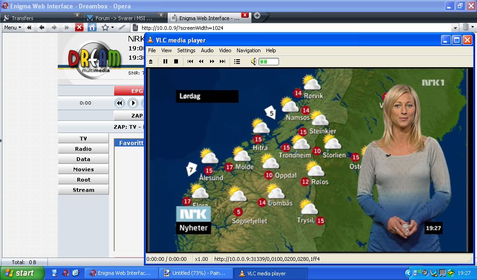Expand Opera address bar history dropdown
This screenshot has height=280, width=477.
(455, 28)
